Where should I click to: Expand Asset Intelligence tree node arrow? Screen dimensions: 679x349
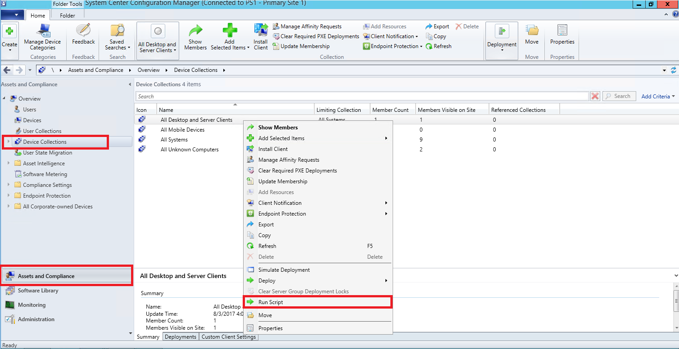(8, 163)
